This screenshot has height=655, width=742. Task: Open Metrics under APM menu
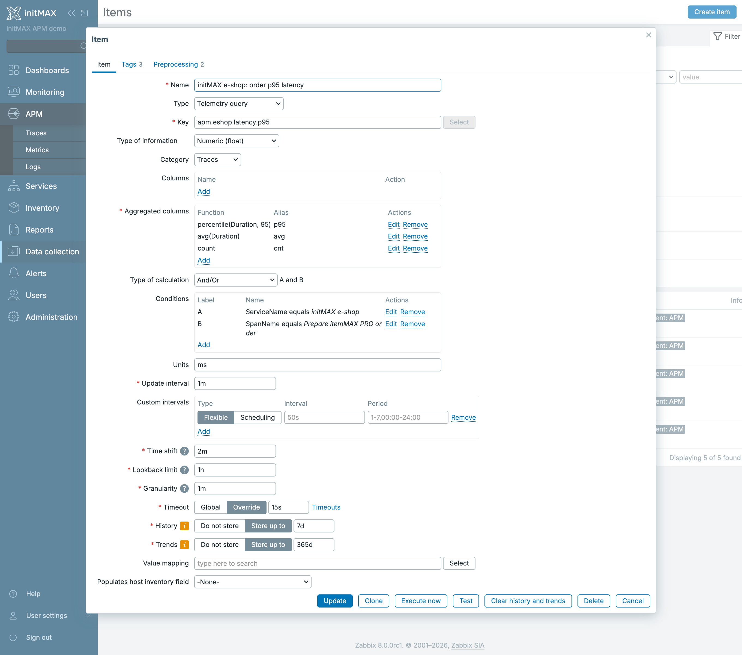[x=37, y=150]
